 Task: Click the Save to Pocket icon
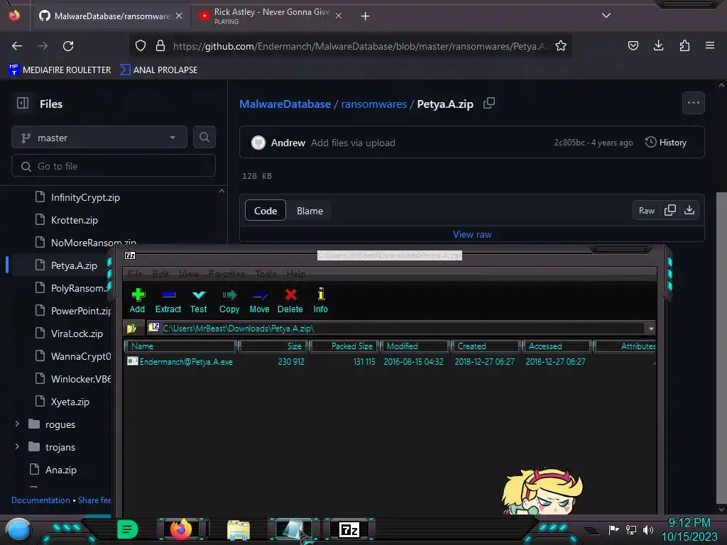coord(633,45)
